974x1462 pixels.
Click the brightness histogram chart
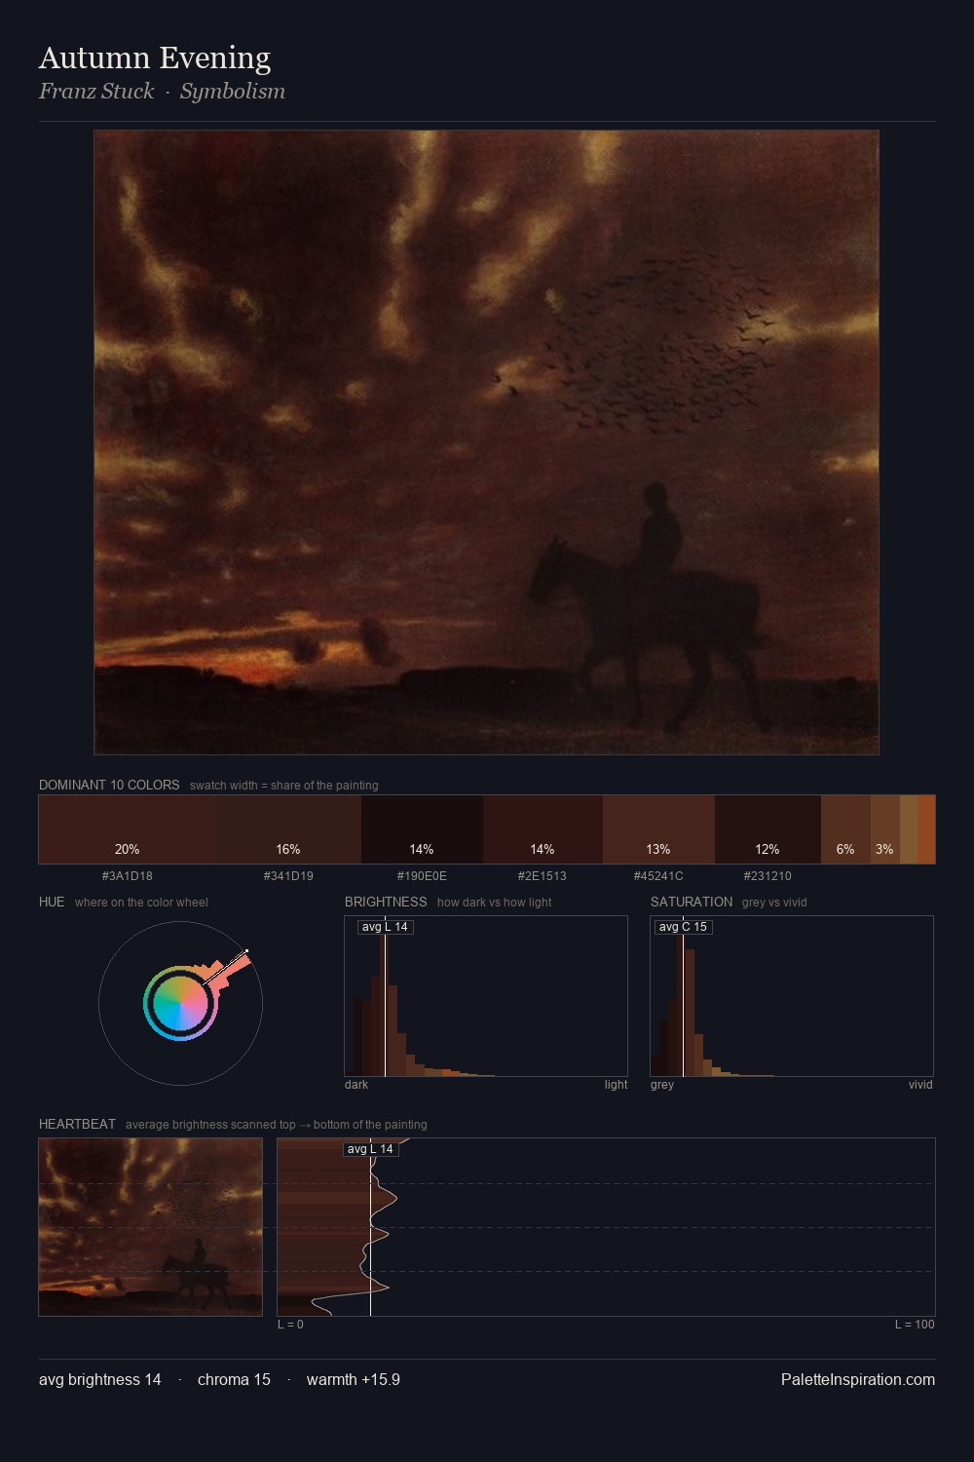pyautogui.click(x=486, y=996)
